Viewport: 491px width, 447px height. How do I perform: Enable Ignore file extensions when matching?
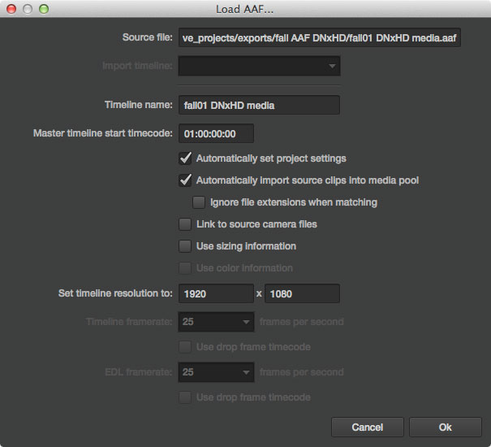(x=199, y=202)
